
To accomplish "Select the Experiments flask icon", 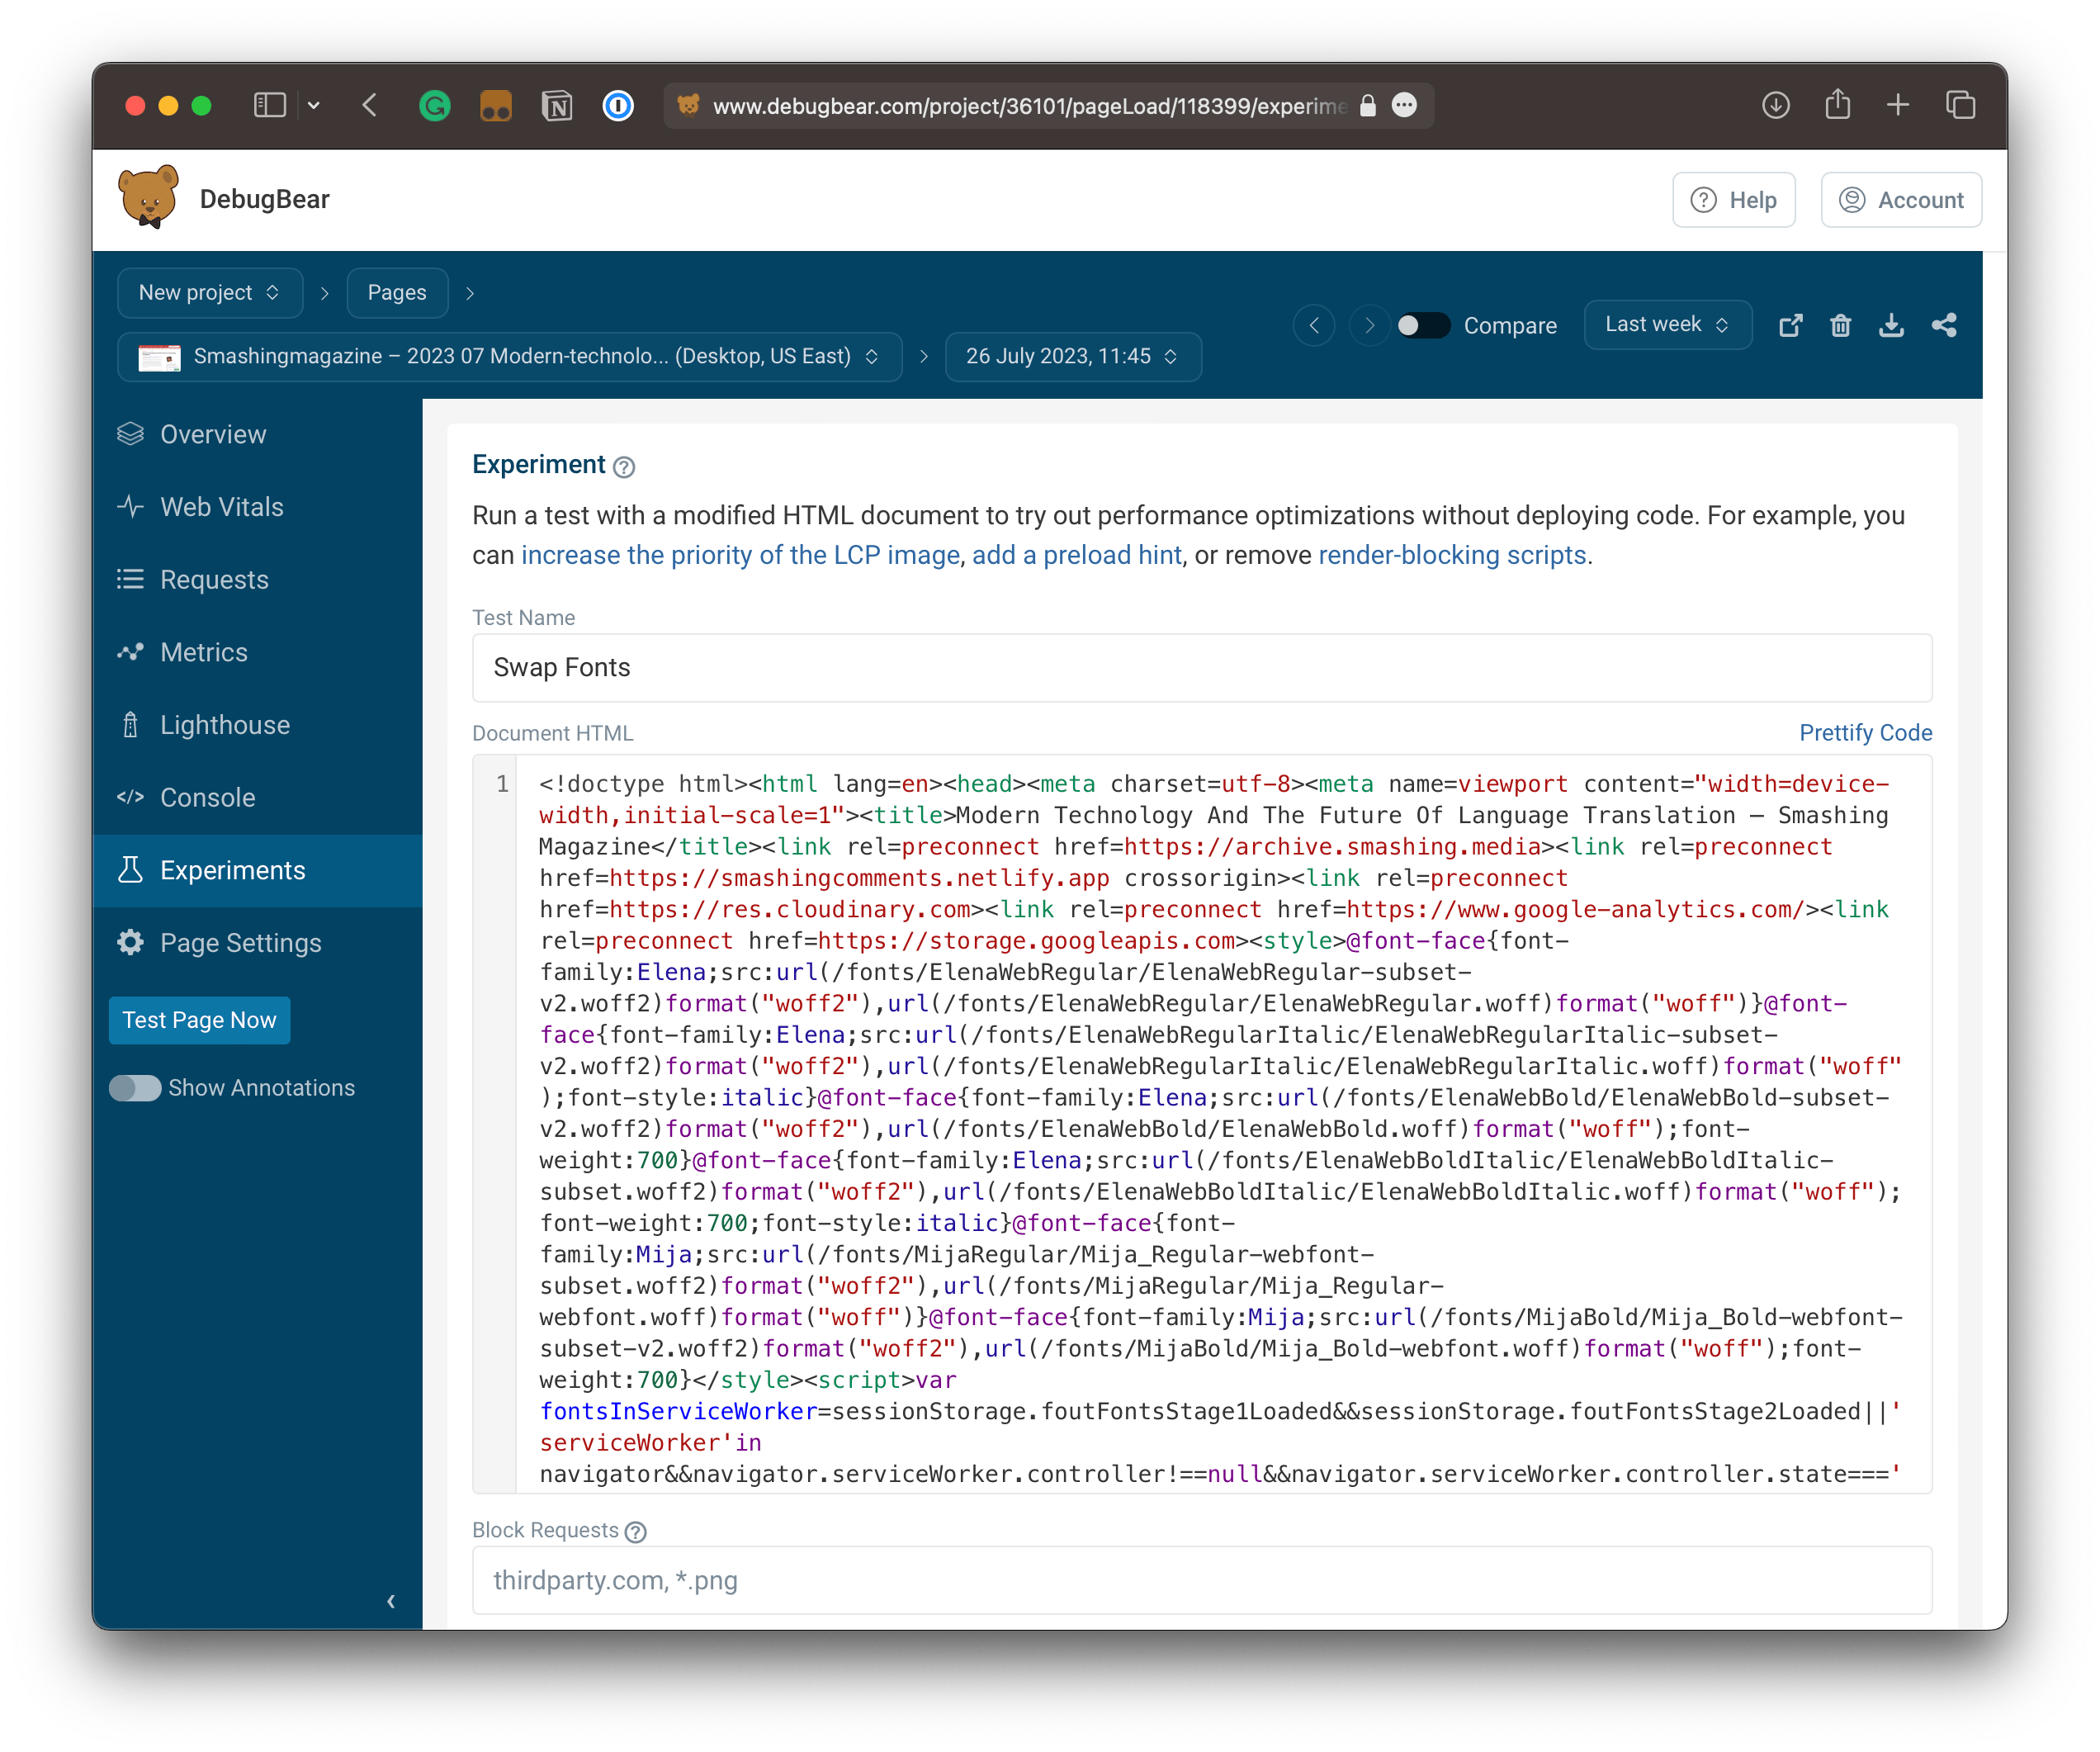I will point(131,870).
